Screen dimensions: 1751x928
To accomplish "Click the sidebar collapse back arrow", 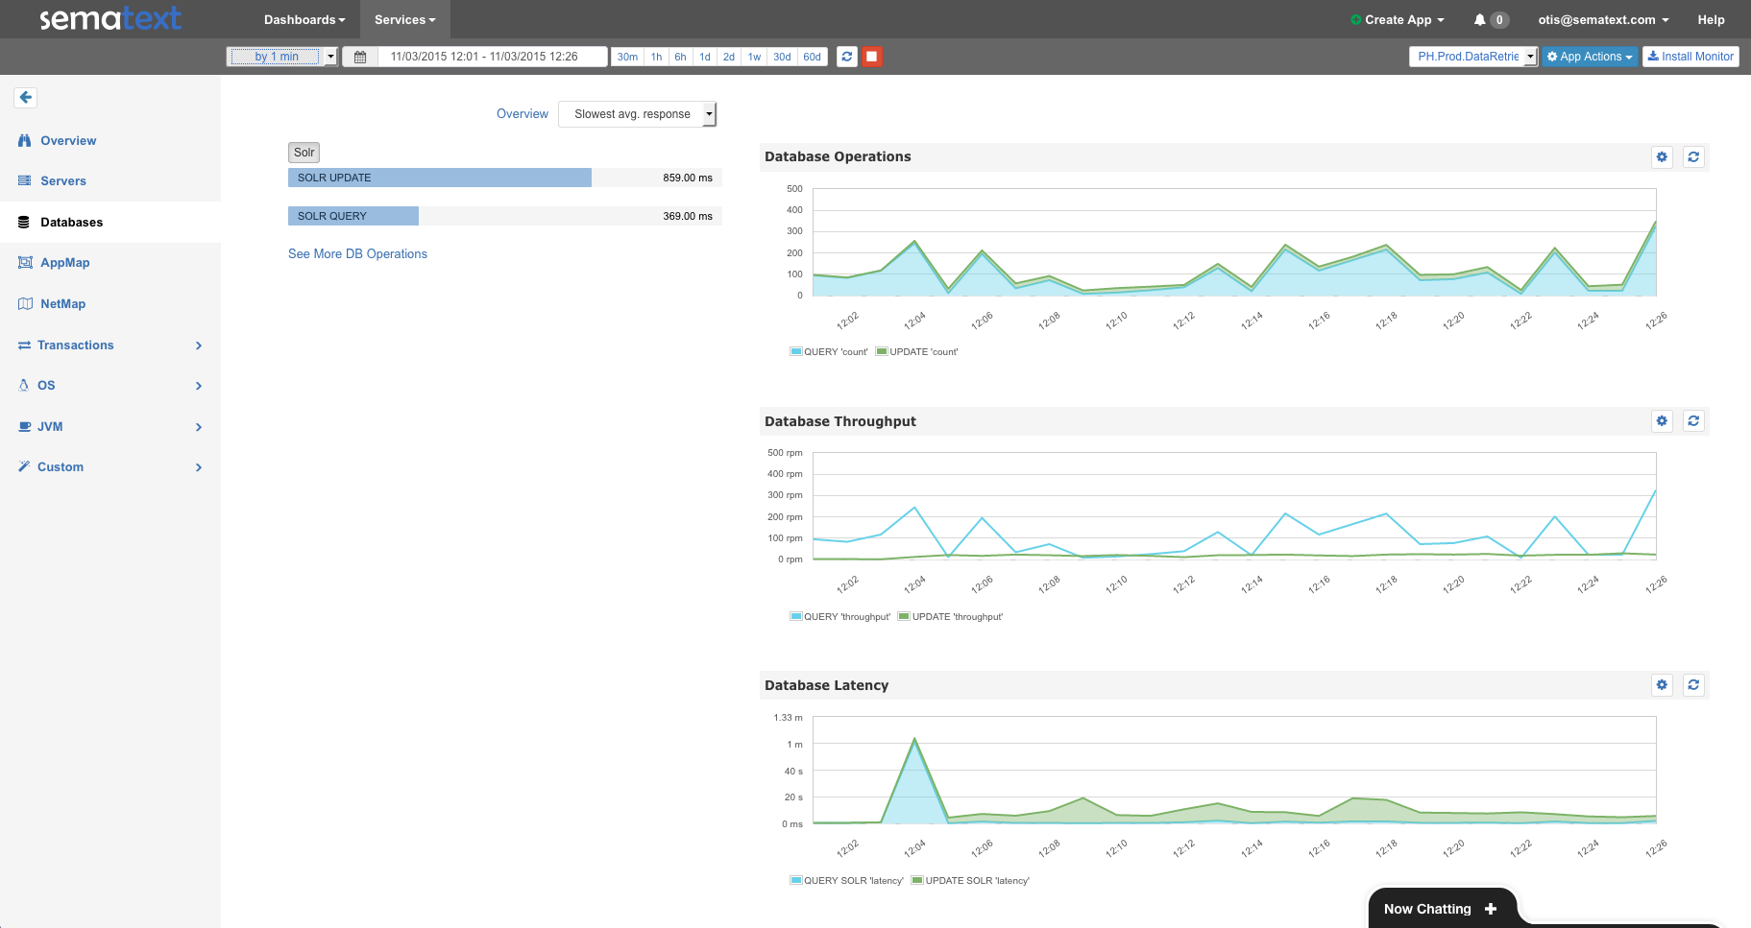I will (x=26, y=97).
